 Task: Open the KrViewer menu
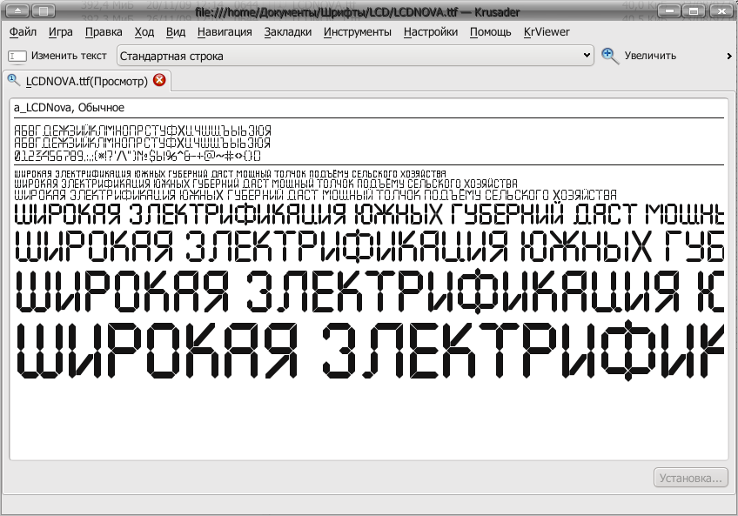point(547,32)
